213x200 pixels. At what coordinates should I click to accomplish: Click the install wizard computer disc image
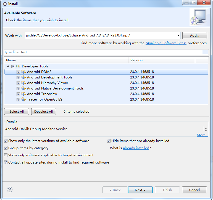199,17
